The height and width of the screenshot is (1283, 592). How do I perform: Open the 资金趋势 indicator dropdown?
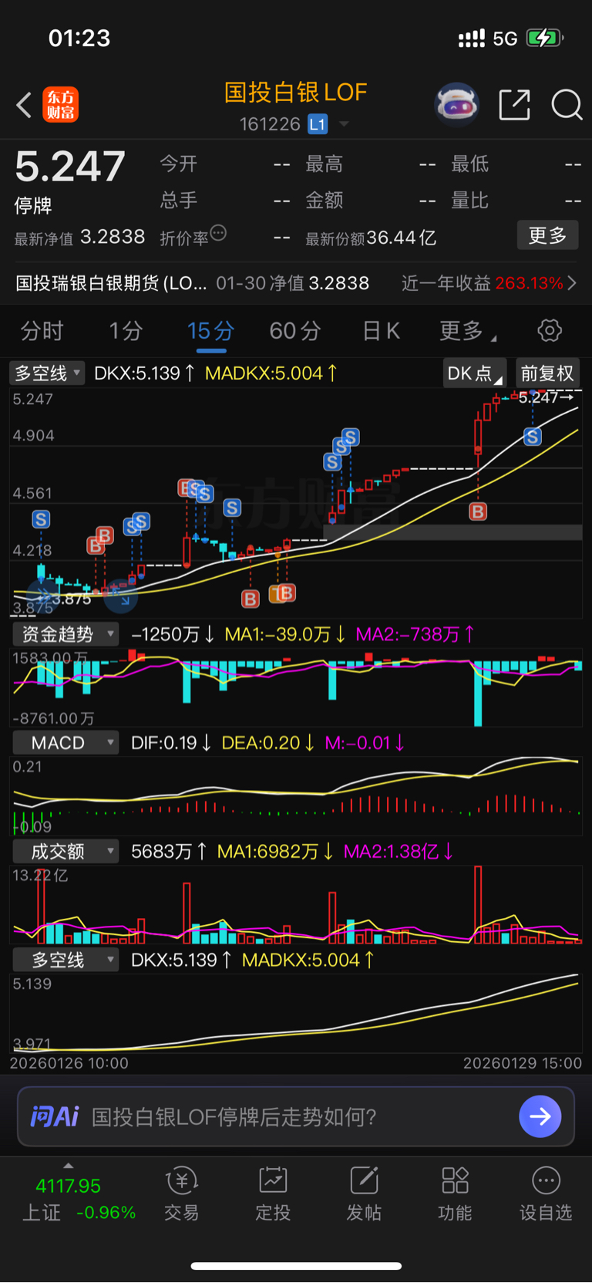pos(66,635)
